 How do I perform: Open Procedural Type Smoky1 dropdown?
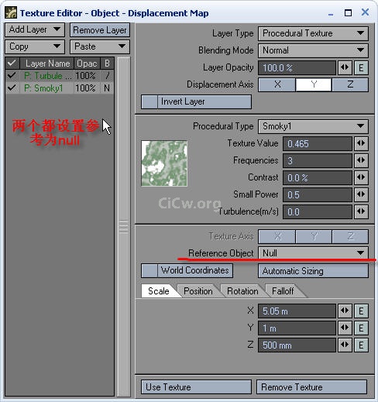click(x=313, y=126)
